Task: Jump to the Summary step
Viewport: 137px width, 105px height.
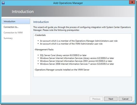Action: pyautogui.click(x=8, y=38)
